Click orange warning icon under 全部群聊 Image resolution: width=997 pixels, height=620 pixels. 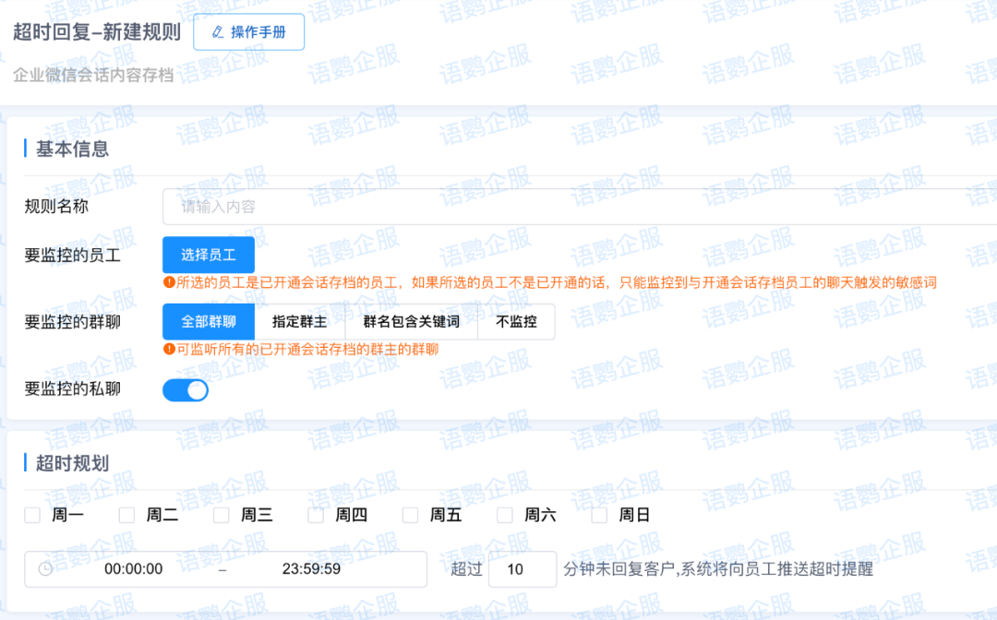(x=169, y=349)
